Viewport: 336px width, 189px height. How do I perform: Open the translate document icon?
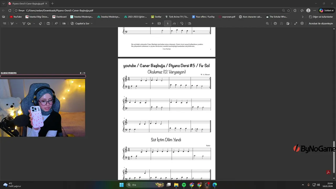click(64, 23)
